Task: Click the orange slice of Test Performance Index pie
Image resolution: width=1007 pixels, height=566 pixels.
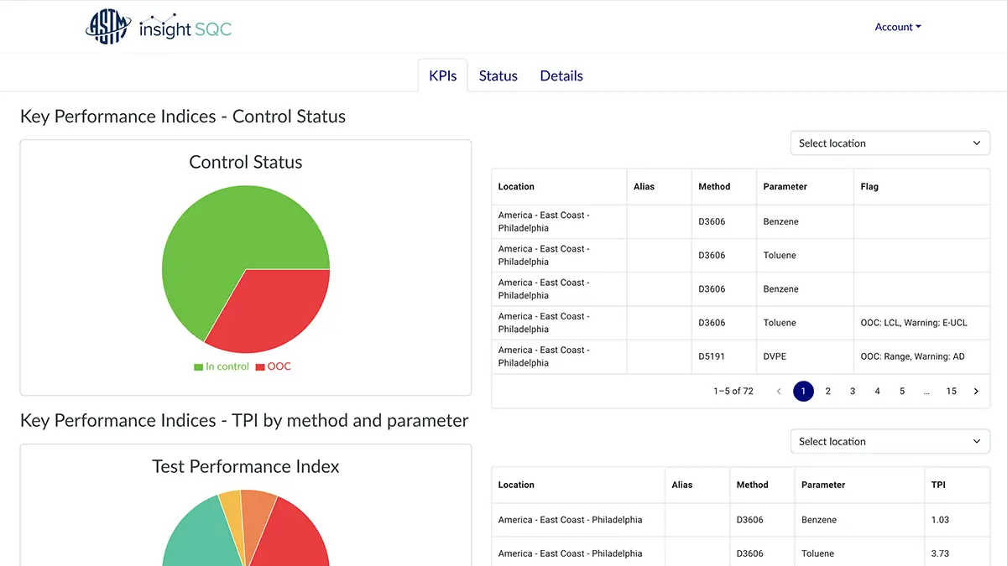Action: click(256, 511)
